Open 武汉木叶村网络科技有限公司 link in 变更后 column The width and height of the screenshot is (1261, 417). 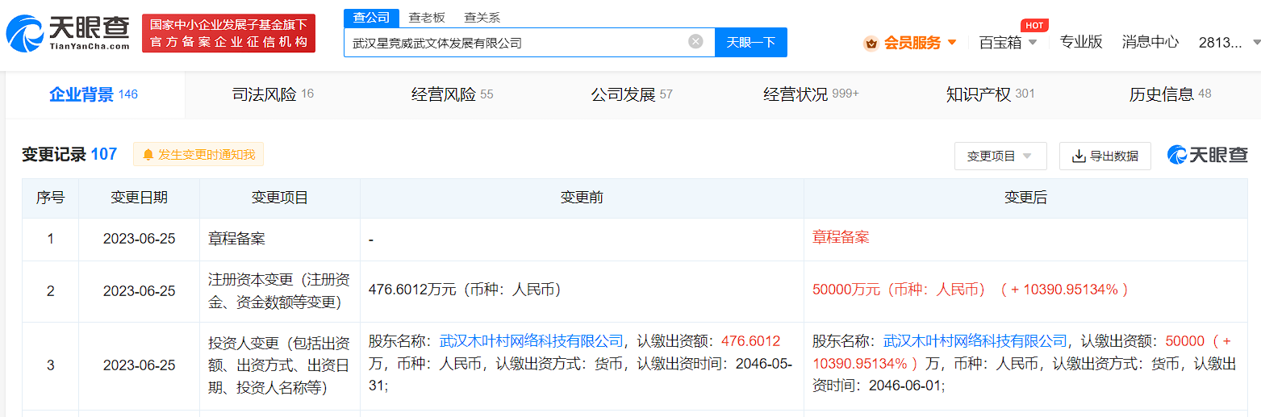point(975,341)
